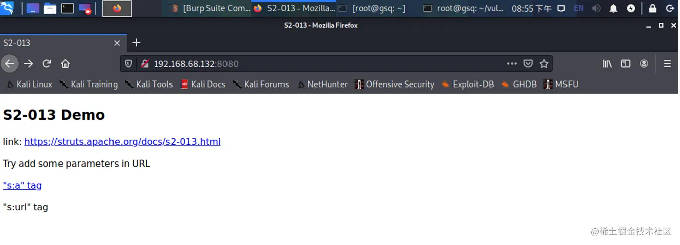Bookmark this page with star icon
680x245 pixels.
click(x=544, y=64)
